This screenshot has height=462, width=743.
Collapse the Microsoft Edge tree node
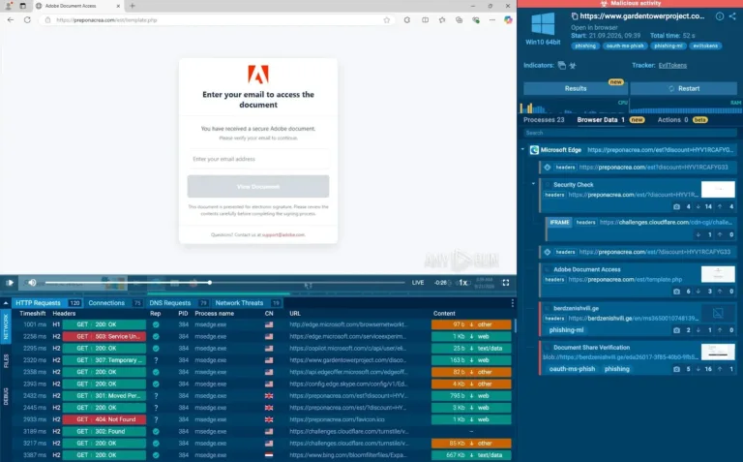click(x=523, y=150)
